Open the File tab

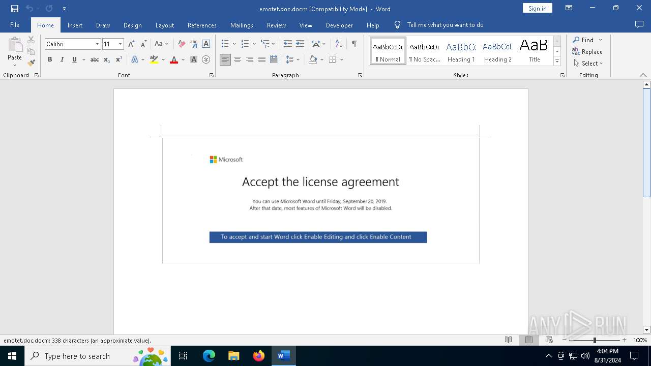click(15, 25)
